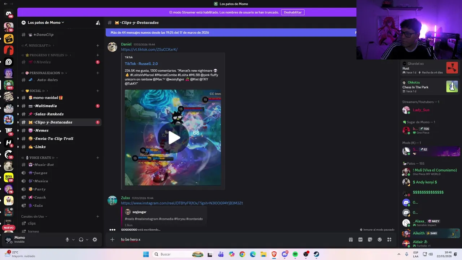The image size is (462, 260).
Task: Open the Multimedia channel
Action: (60, 106)
